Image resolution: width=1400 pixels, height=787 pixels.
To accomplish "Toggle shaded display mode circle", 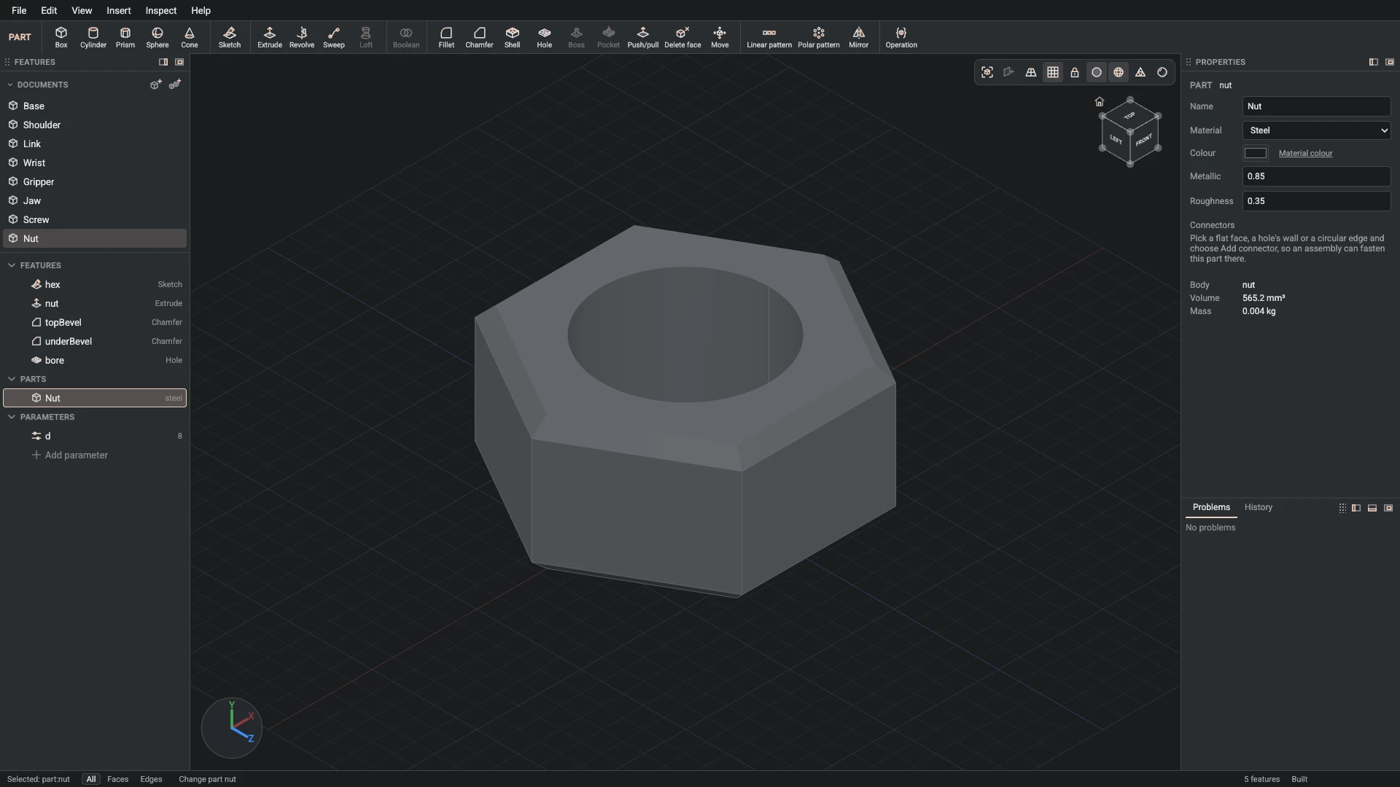I will (x=1097, y=72).
